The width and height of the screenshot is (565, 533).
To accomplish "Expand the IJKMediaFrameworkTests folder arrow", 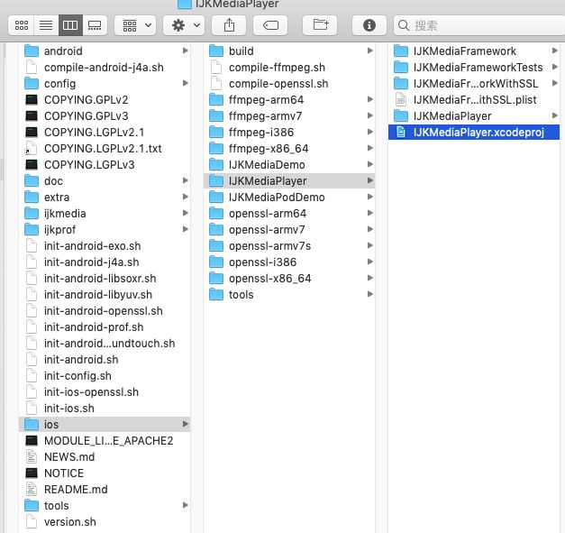I will tap(555, 67).
